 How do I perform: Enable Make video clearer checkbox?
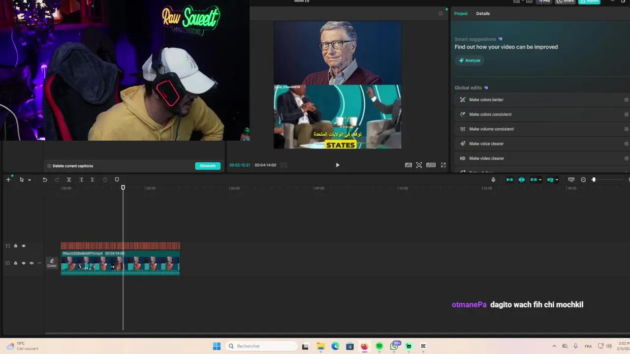[x=626, y=159]
